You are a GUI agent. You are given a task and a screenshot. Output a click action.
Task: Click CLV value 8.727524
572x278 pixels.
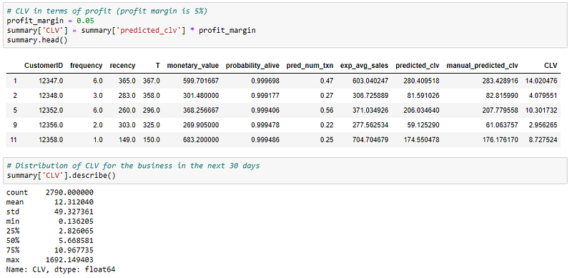pos(543,140)
